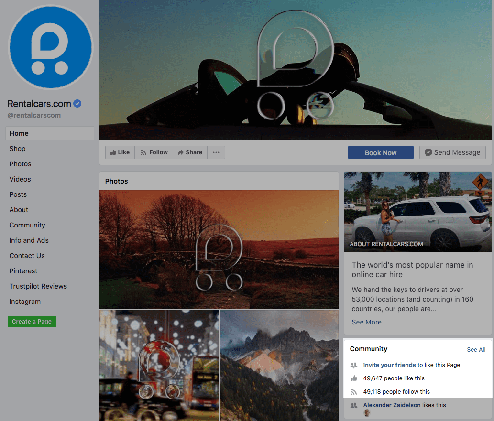Screen dimensions: 494x421
Task: Click the Like thumbs-up icon
Action: pos(113,152)
